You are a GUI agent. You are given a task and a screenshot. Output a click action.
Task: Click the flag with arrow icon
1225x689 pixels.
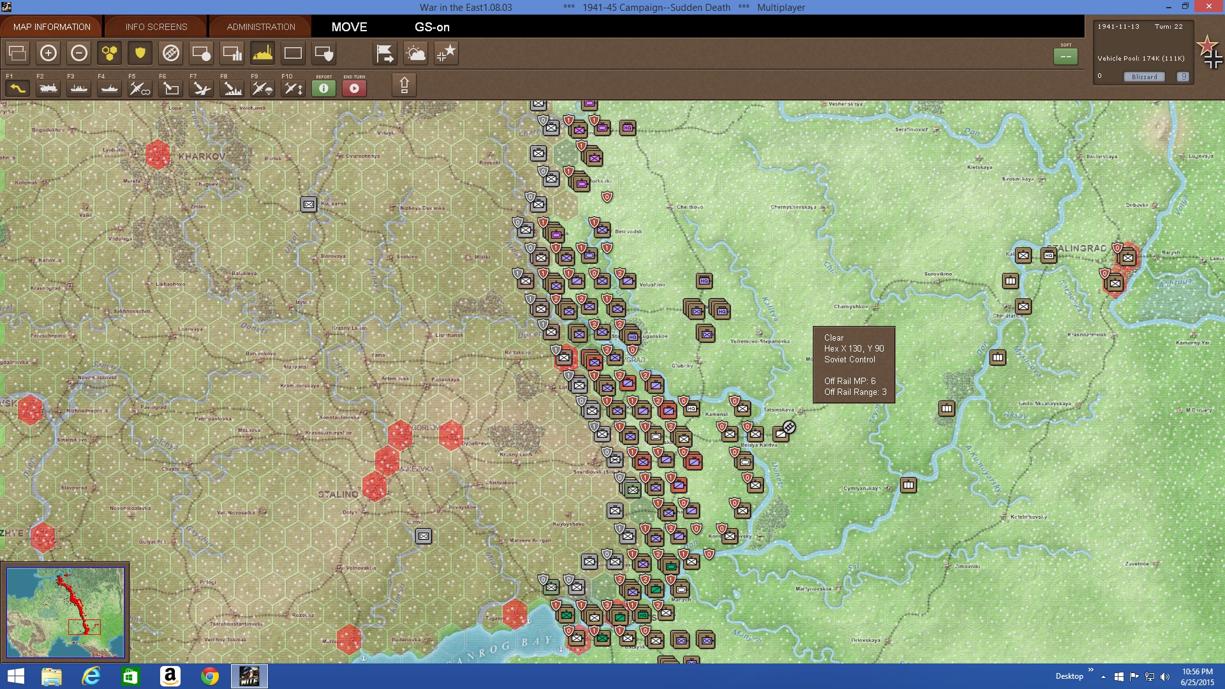(385, 53)
